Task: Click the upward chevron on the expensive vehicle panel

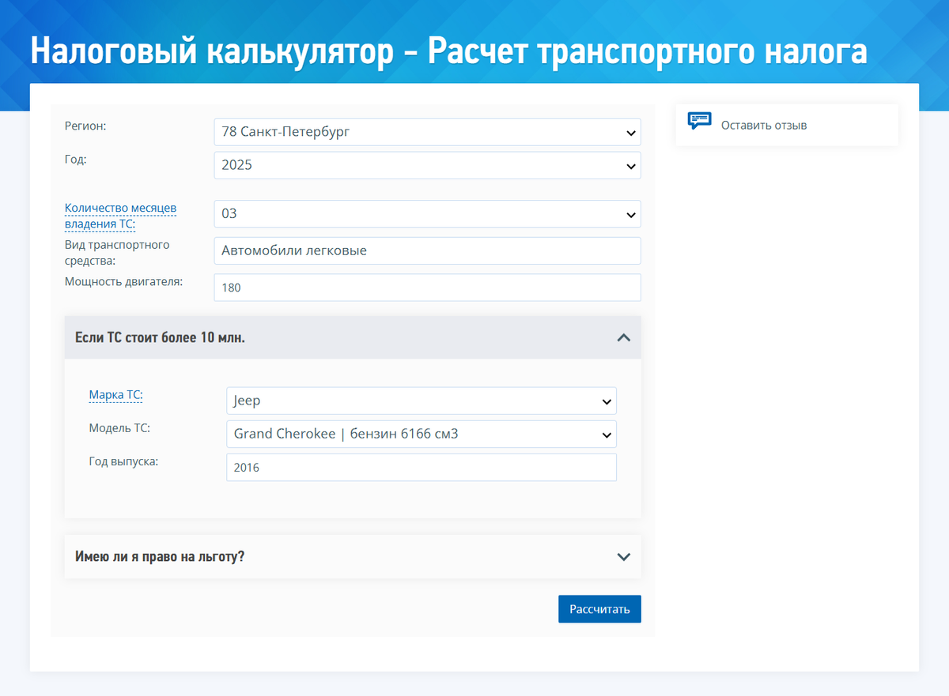Action: 623,337
